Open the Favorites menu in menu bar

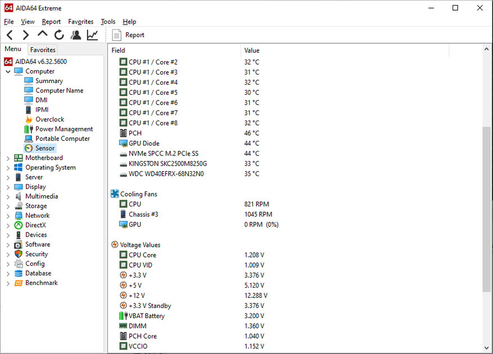coord(81,21)
